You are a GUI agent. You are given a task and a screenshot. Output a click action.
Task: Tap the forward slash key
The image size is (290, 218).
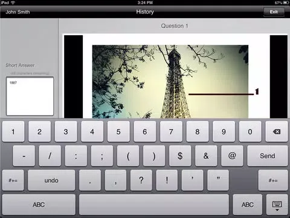(x=50, y=156)
